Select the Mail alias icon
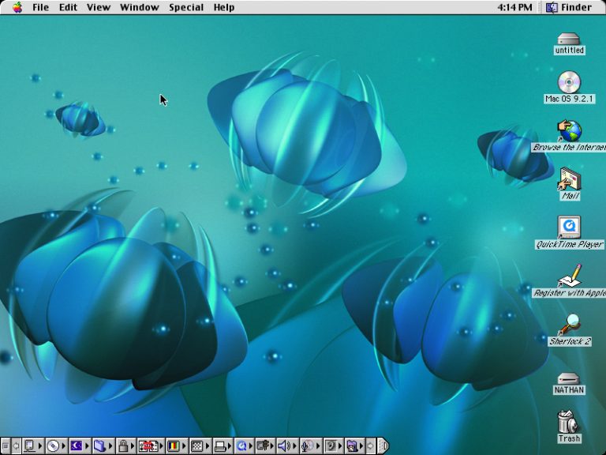The image size is (606, 455). click(x=569, y=179)
